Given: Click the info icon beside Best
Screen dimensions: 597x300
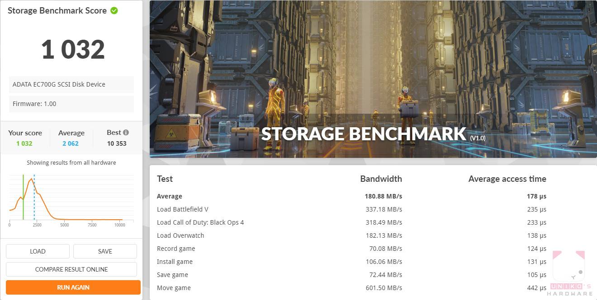Looking at the screenshot, I should click(x=126, y=132).
